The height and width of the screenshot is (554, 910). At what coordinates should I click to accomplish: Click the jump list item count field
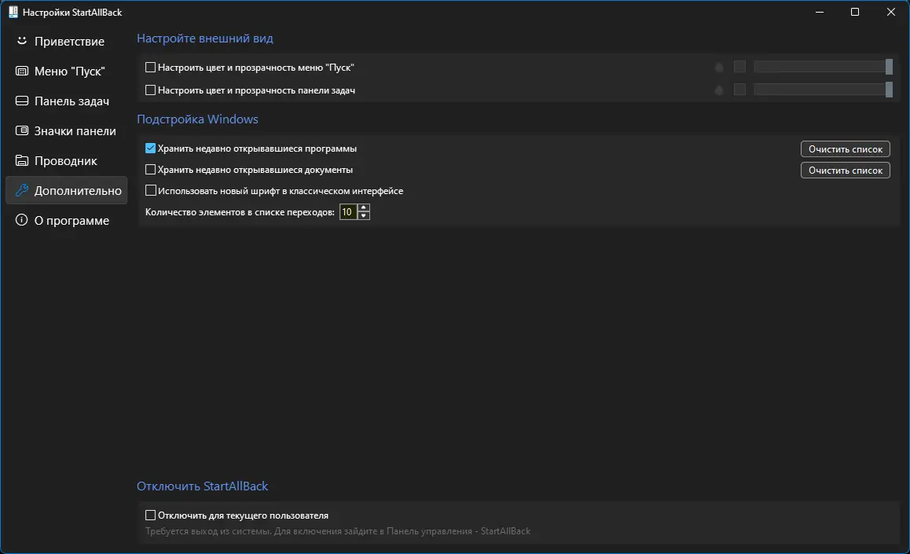pos(347,212)
